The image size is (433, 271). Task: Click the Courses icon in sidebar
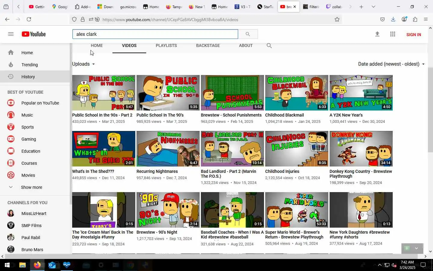[x=11, y=163]
